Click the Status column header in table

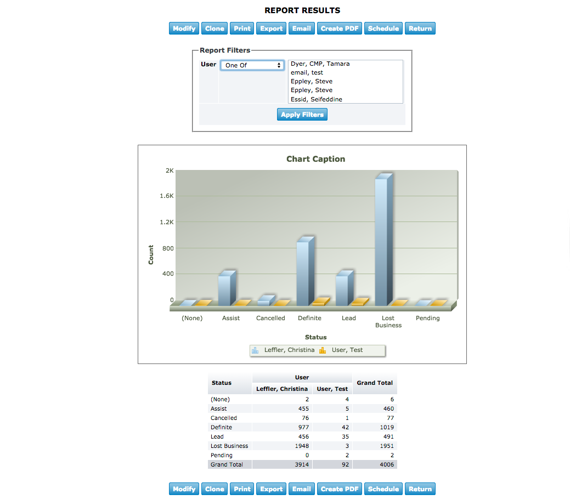[x=230, y=383]
